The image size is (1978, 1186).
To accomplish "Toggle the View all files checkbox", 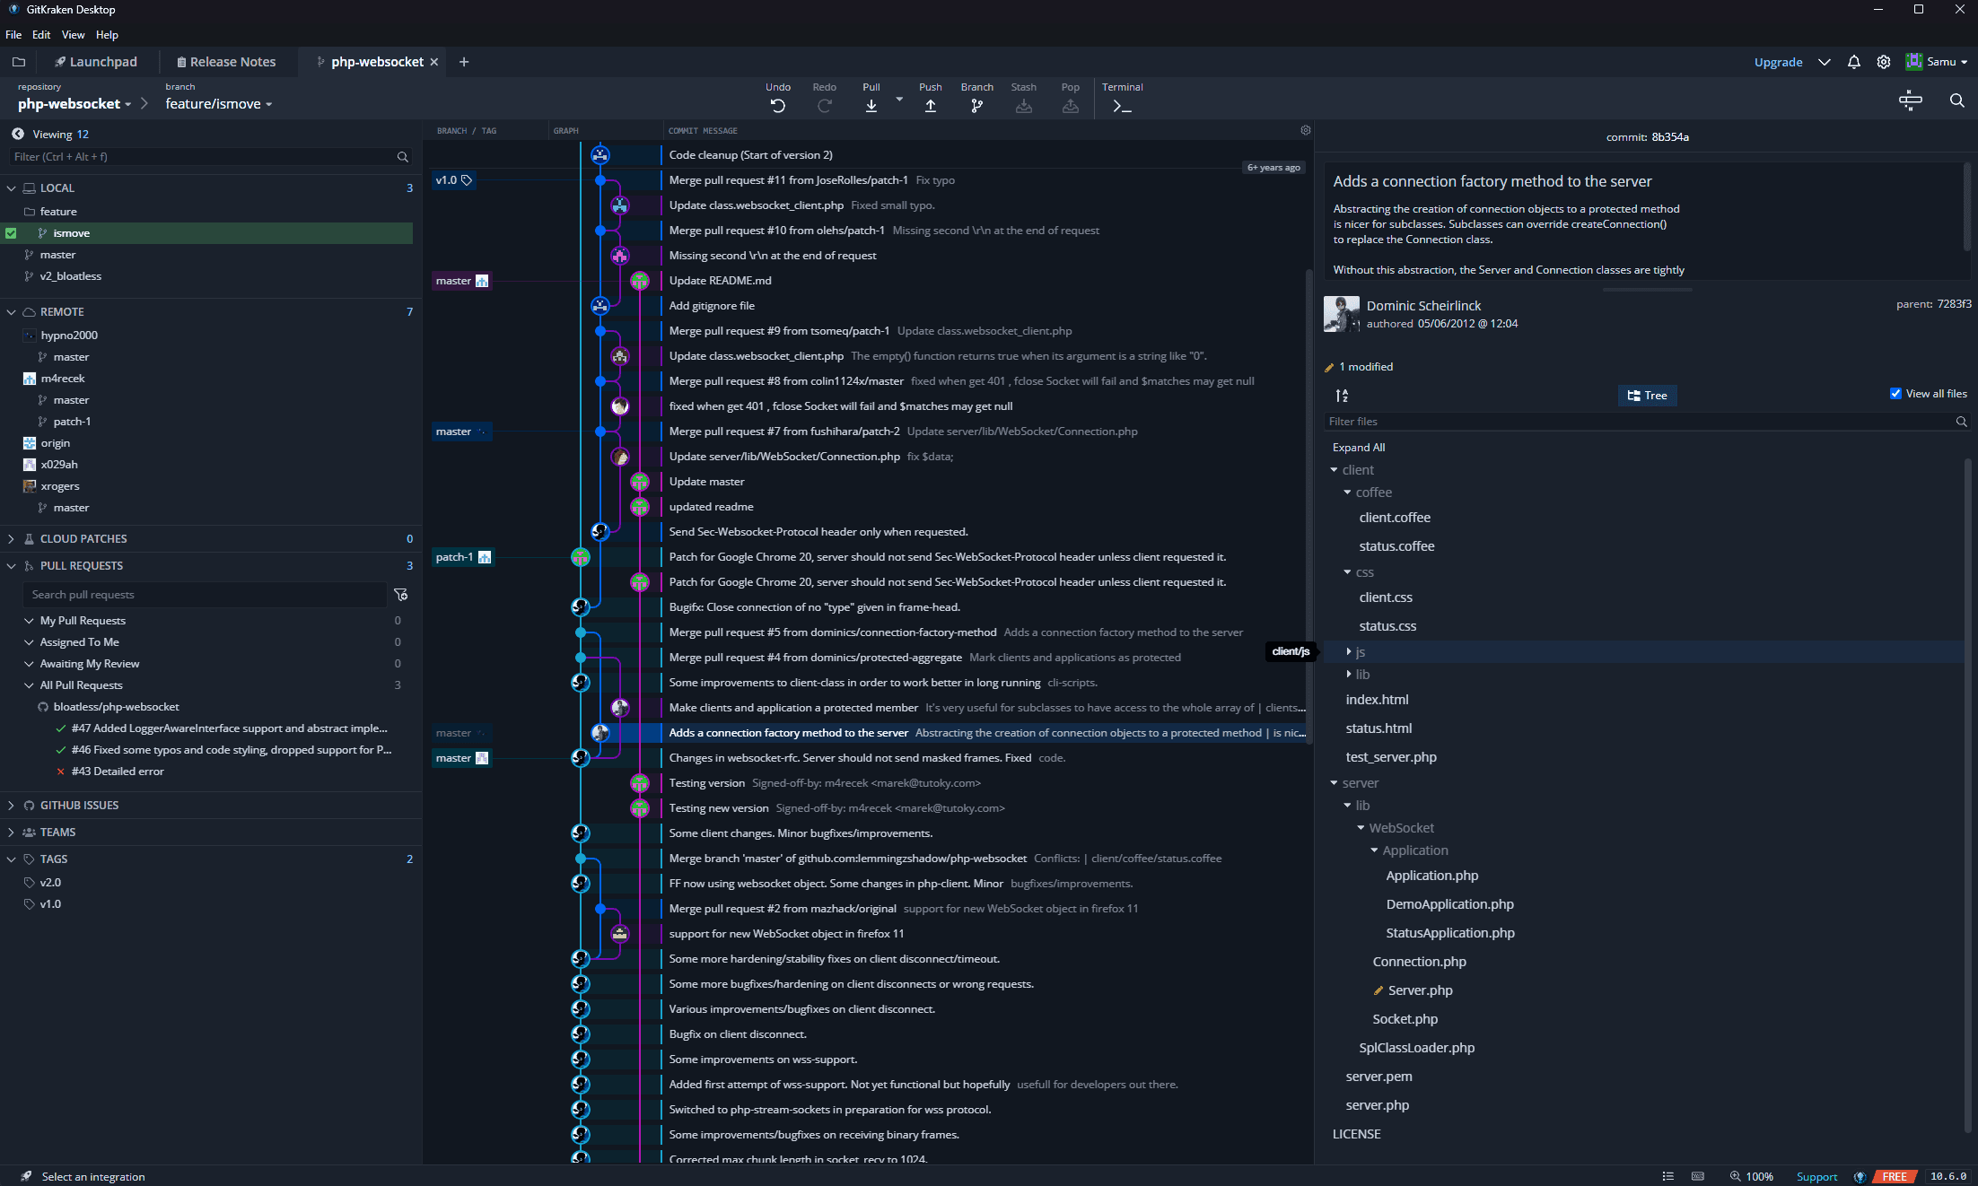I will point(1895,394).
